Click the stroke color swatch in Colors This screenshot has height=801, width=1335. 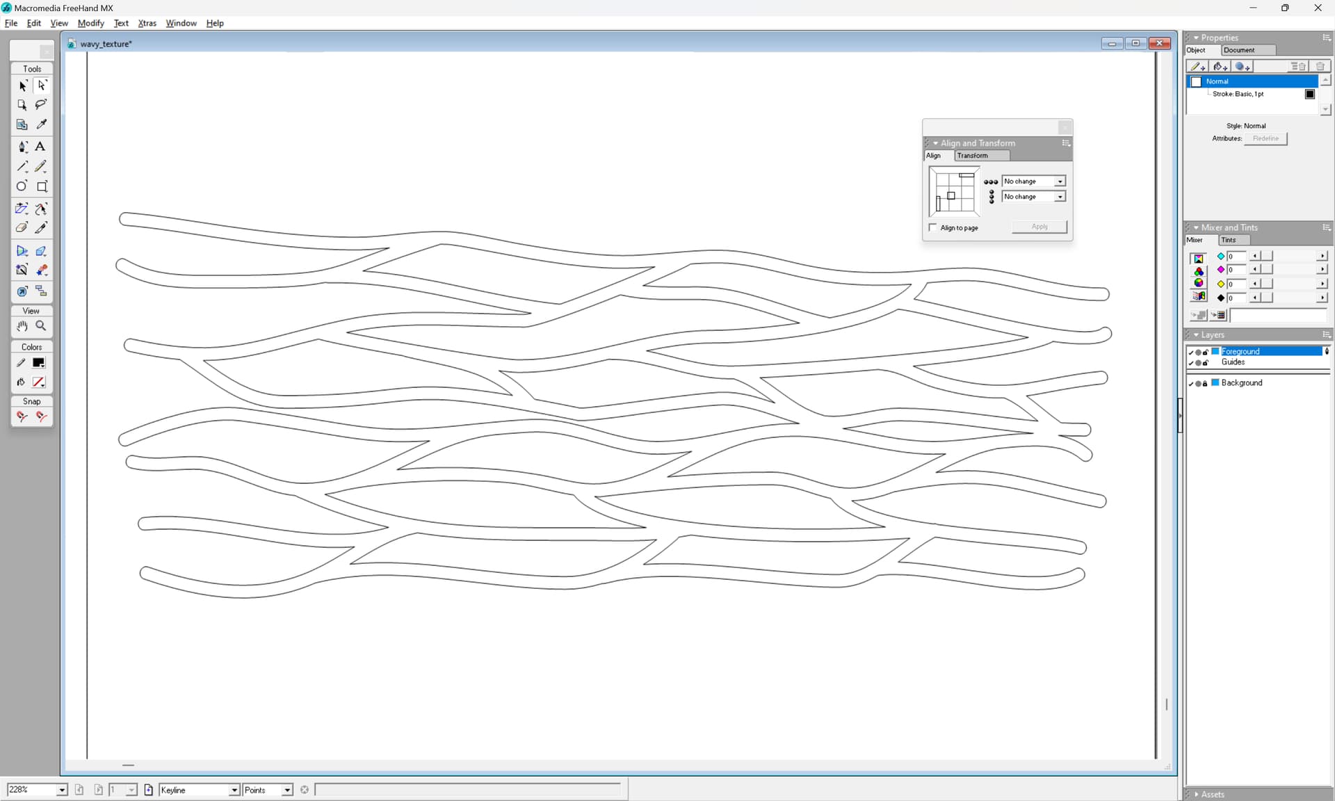(39, 363)
